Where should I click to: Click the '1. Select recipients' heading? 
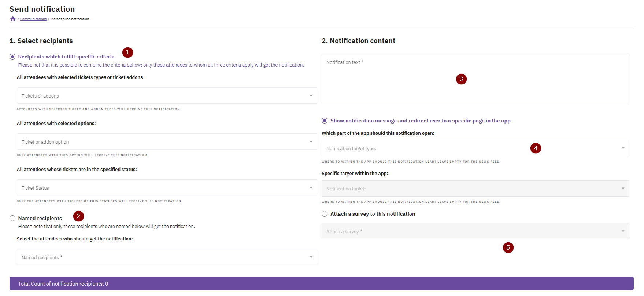pos(41,41)
